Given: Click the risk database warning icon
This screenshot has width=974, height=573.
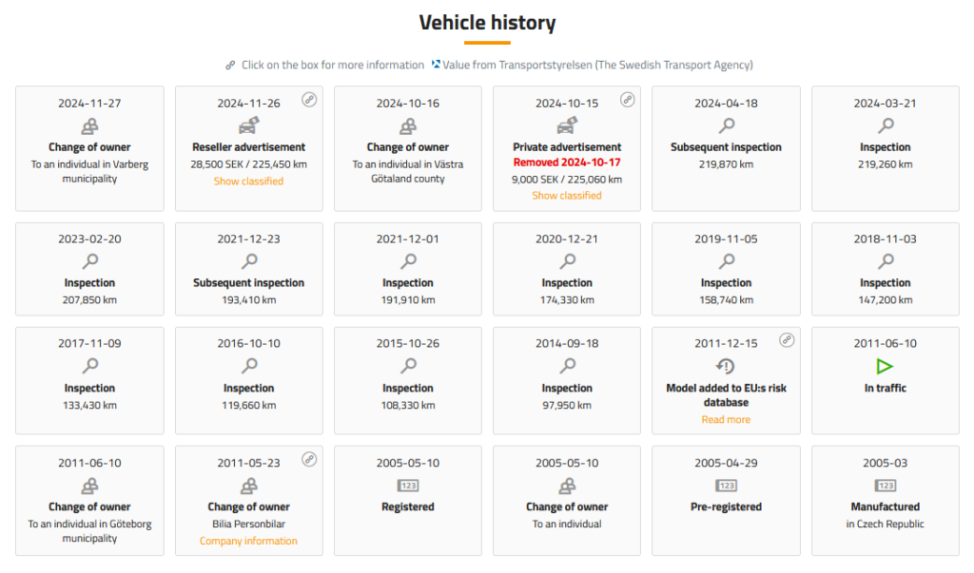Looking at the screenshot, I should 726,366.
